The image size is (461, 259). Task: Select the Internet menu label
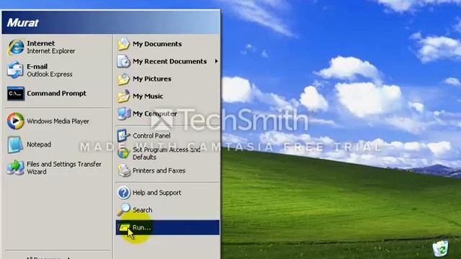(41, 43)
